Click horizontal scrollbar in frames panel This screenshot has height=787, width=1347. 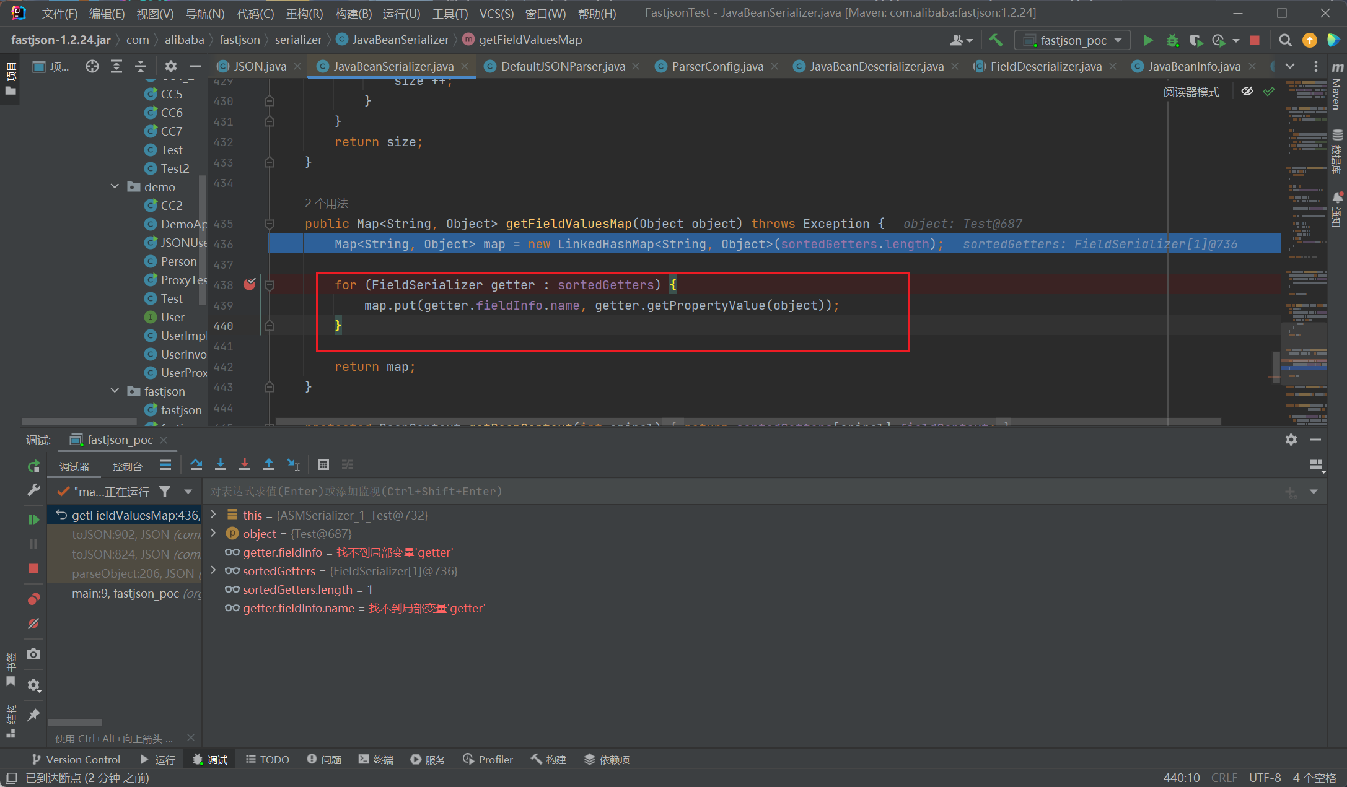pyautogui.click(x=75, y=722)
